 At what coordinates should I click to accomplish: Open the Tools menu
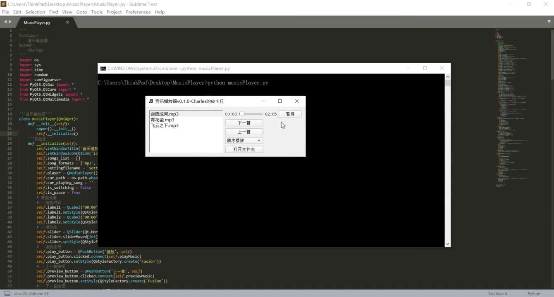coord(97,12)
